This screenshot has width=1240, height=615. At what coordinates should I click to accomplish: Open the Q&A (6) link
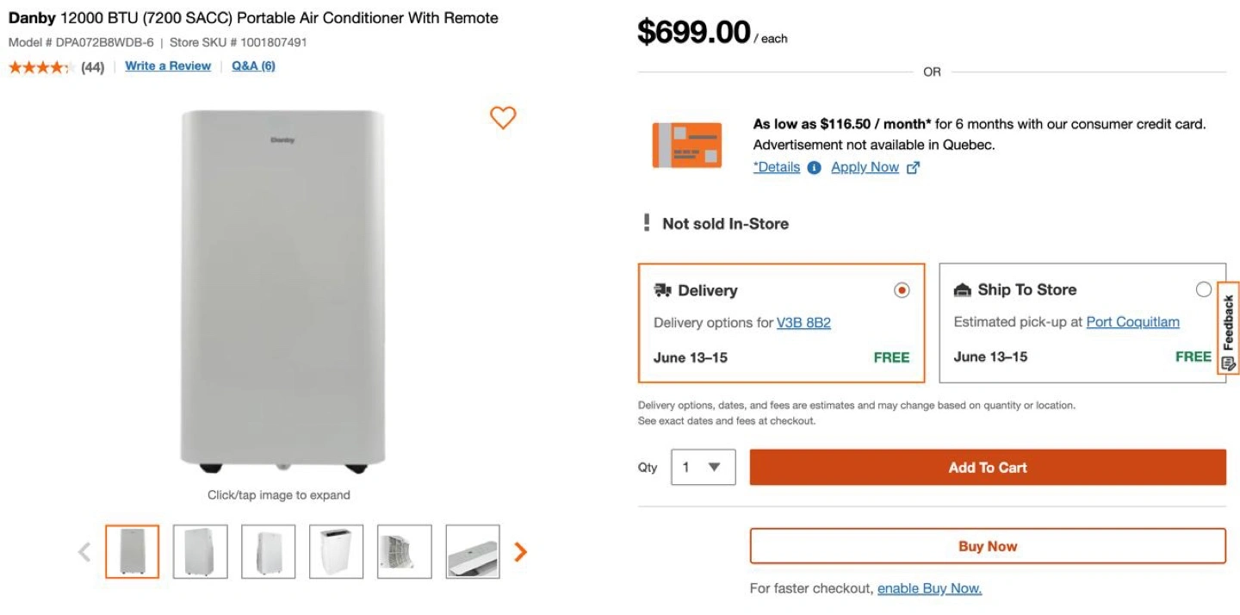(x=253, y=66)
